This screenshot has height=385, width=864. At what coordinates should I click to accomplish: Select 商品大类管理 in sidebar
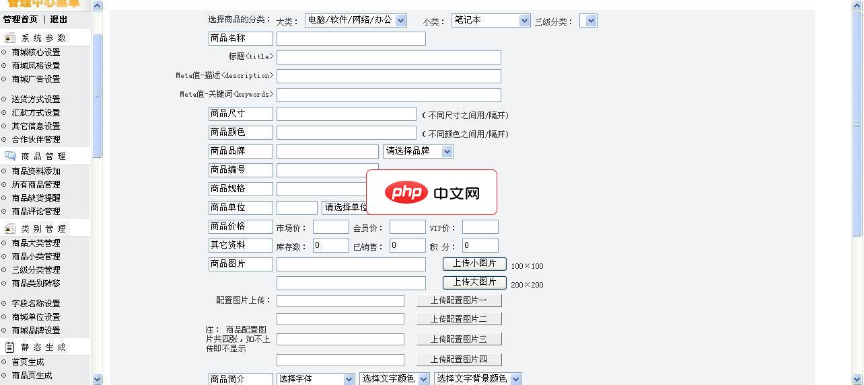36,243
